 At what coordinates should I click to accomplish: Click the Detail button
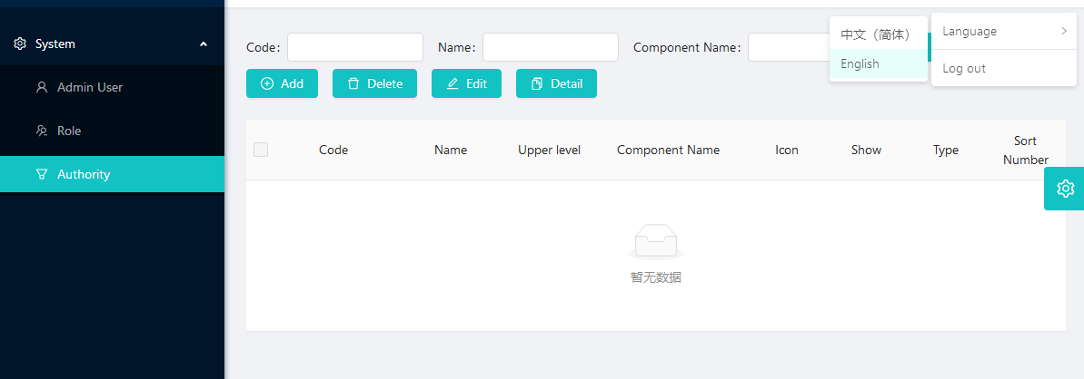click(x=556, y=83)
